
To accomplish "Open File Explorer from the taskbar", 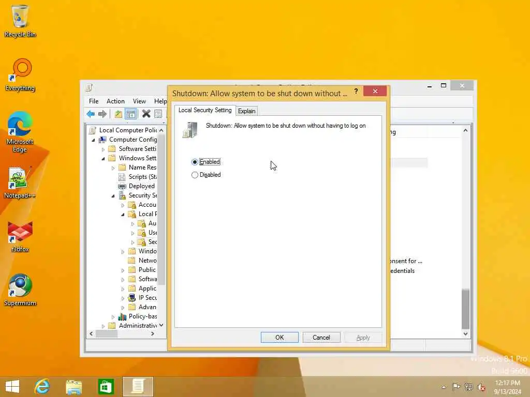I will click(x=74, y=387).
